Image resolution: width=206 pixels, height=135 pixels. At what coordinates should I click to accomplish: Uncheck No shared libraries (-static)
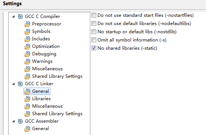[94, 48]
